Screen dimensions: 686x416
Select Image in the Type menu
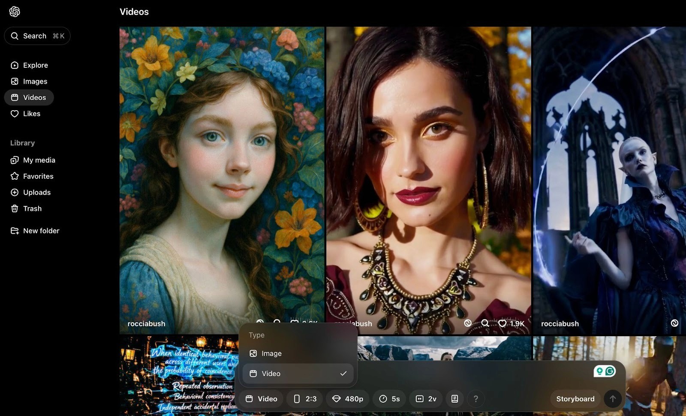271,353
